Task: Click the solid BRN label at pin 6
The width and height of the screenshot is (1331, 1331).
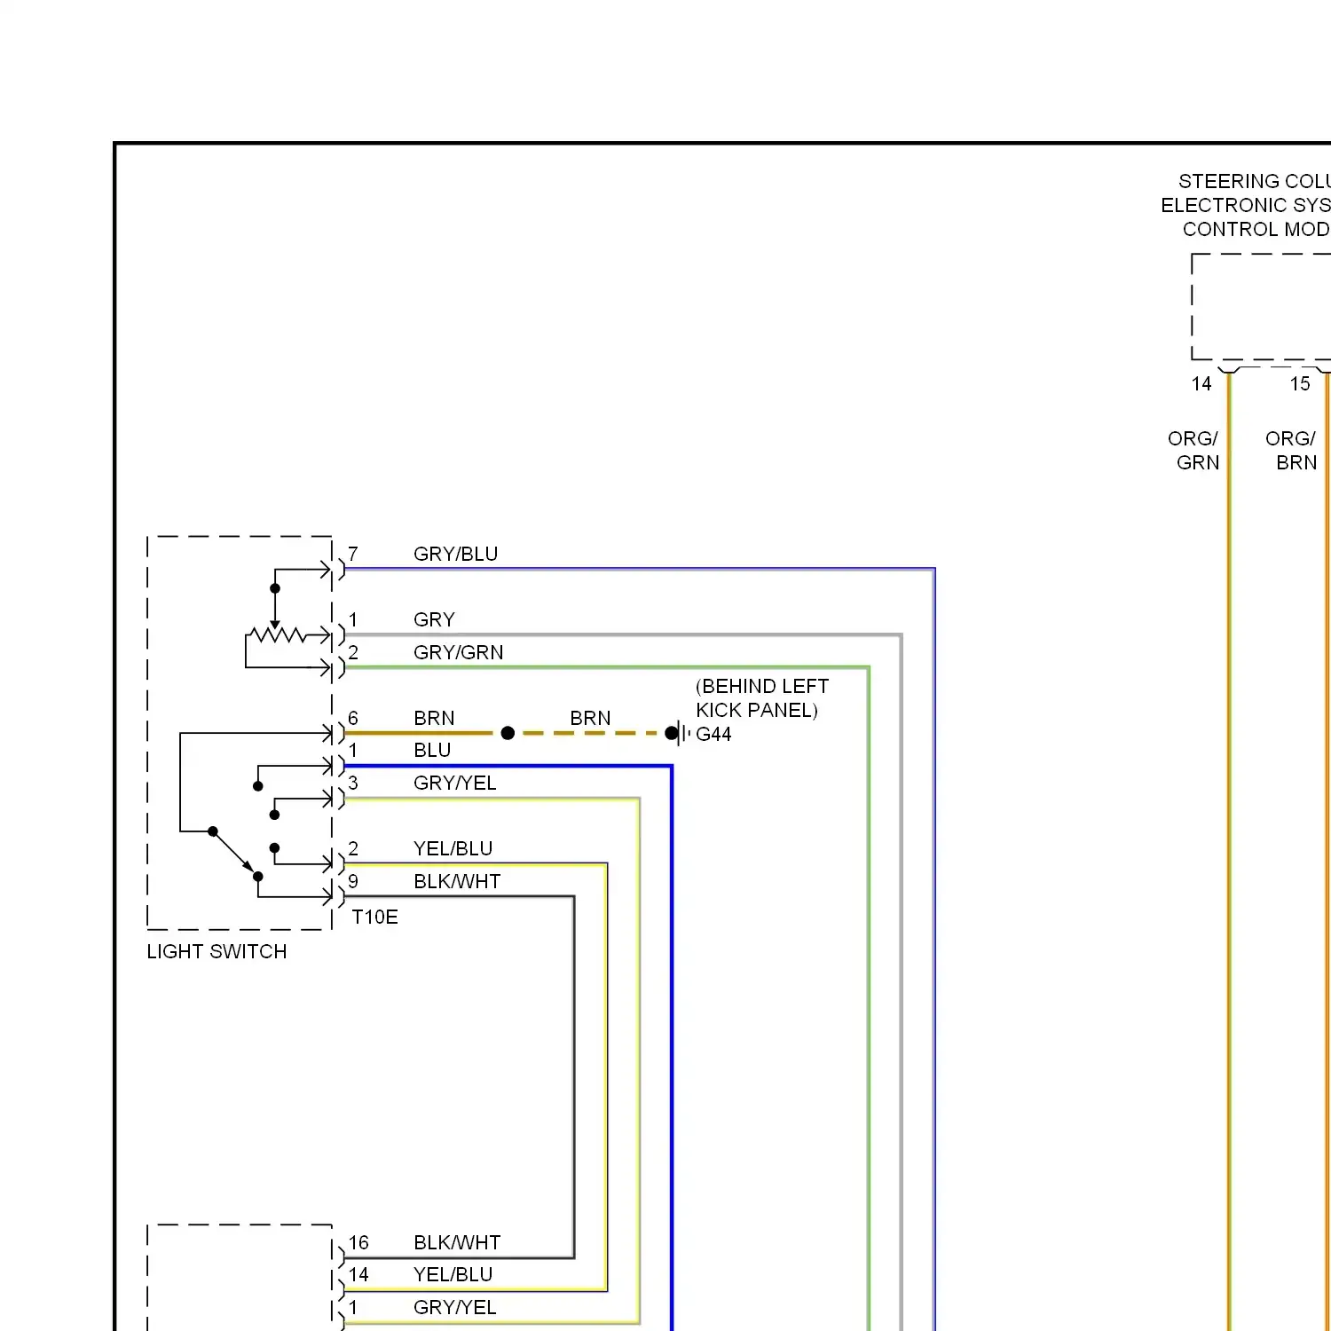Action: pyautogui.click(x=434, y=718)
